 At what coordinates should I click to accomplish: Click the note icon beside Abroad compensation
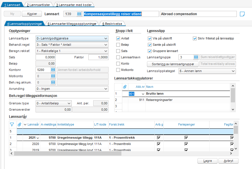pyautogui.click(x=242, y=14)
